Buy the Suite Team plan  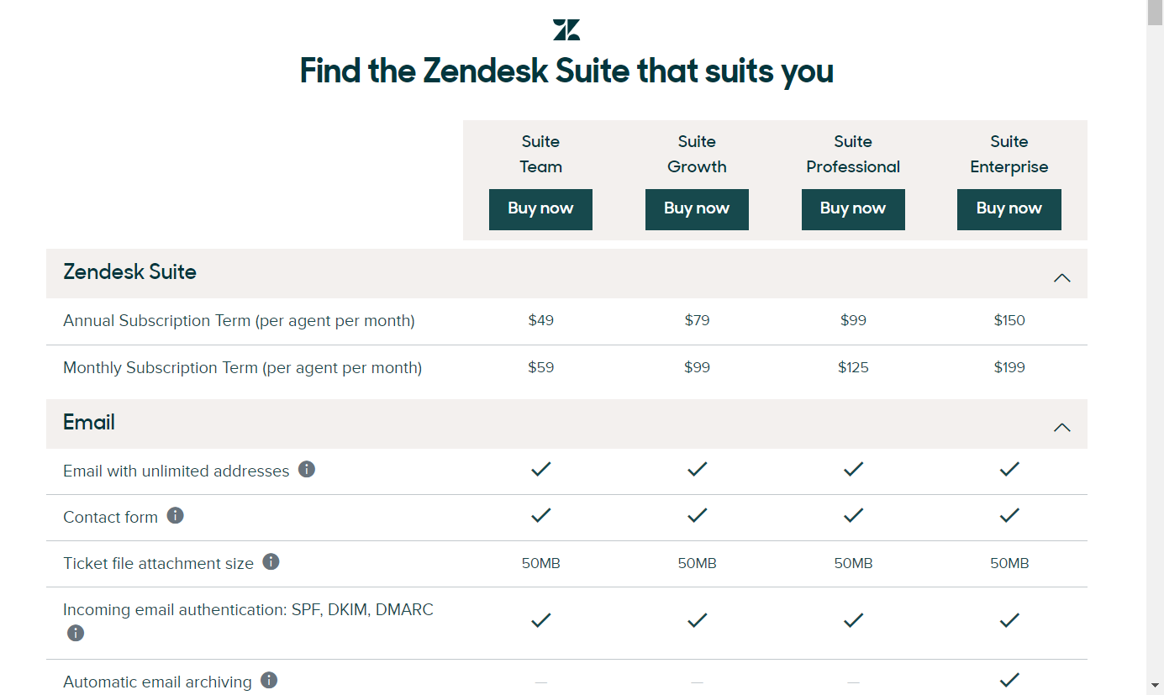click(540, 209)
